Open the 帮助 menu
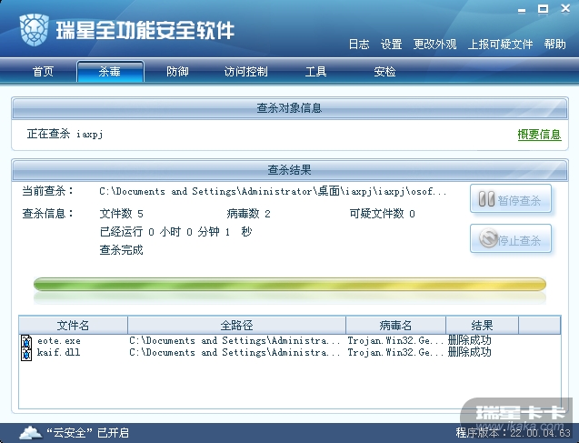 pos(554,45)
